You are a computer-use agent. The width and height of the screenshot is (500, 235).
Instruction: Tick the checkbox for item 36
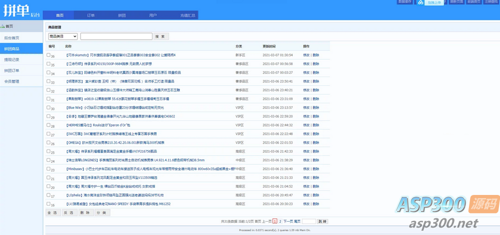pos(49,54)
